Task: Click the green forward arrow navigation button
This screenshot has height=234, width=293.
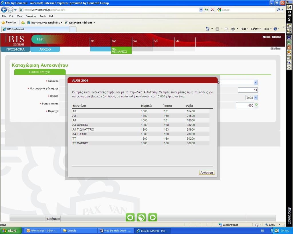Action: (x=153, y=217)
